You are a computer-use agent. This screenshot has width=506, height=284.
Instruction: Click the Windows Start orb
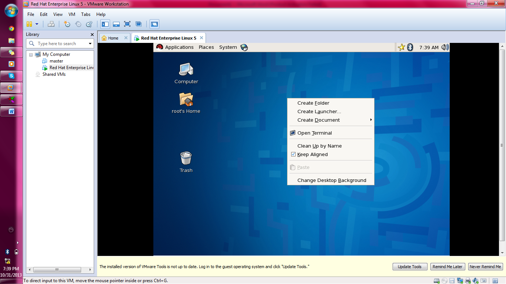(x=11, y=10)
